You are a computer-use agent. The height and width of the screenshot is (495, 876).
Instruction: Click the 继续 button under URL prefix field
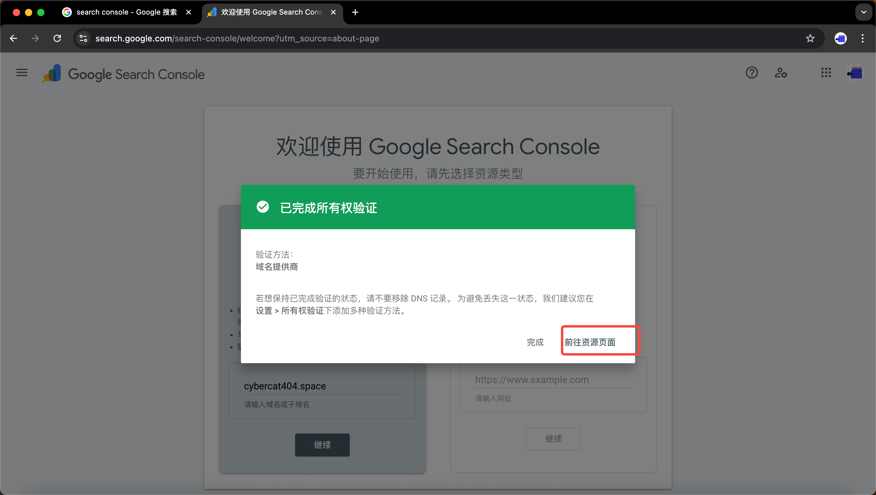point(553,439)
